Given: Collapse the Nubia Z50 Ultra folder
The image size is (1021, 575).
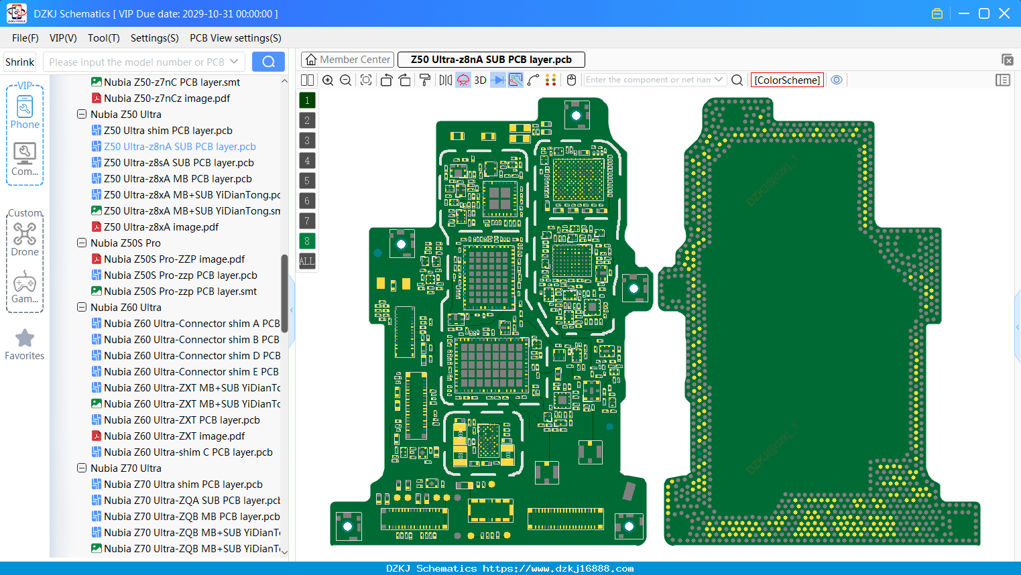Looking at the screenshot, I should pyautogui.click(x=82, y=115).
